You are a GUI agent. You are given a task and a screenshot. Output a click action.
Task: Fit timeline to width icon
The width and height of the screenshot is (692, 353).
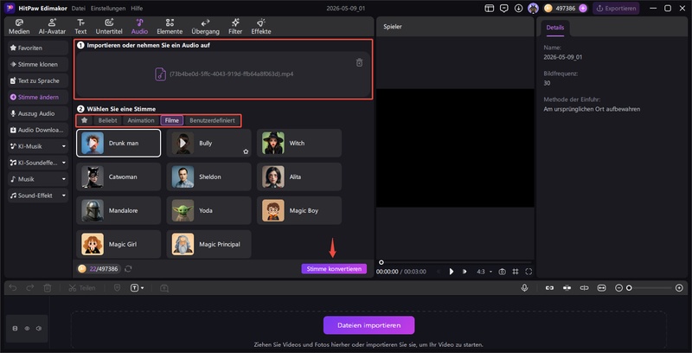(x=601, y=288)
